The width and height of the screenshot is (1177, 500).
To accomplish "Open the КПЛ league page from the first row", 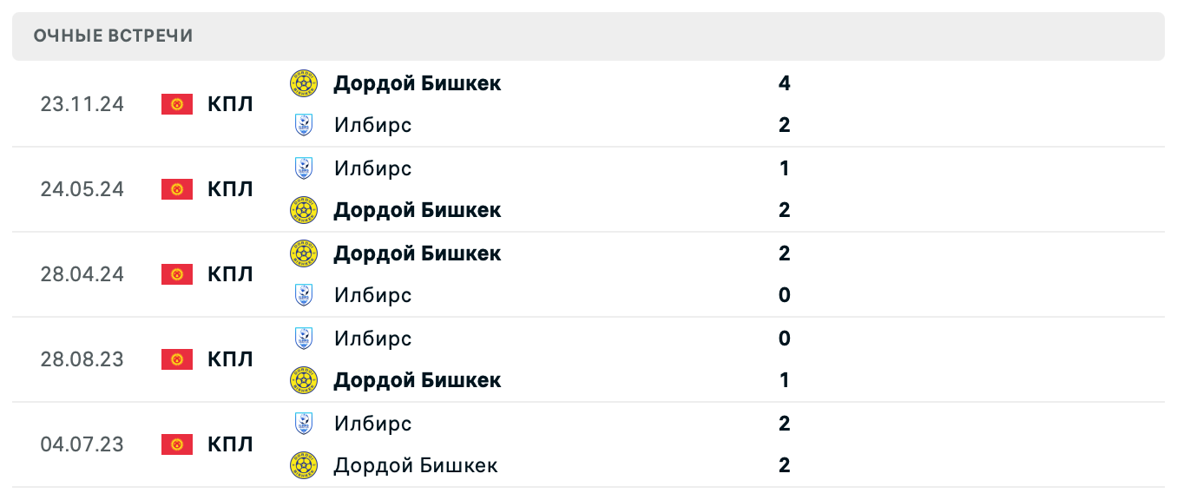I will click(x=230, y=104).
